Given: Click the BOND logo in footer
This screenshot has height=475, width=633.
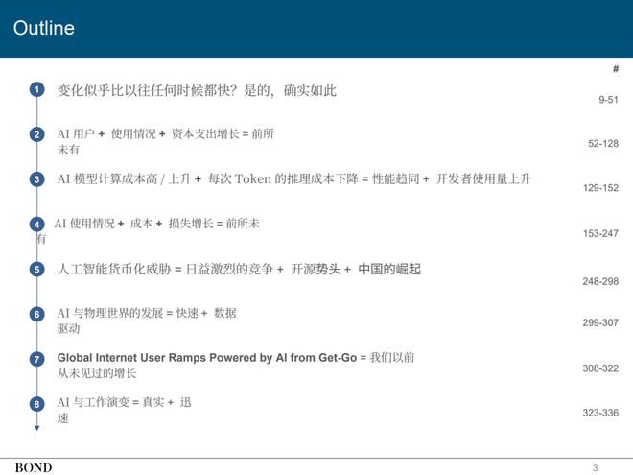Looking at the screenshot, I should tap(33, 467).
